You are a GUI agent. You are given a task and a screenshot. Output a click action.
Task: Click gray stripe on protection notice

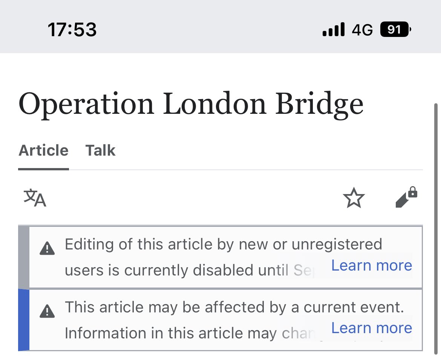[23, 257]
